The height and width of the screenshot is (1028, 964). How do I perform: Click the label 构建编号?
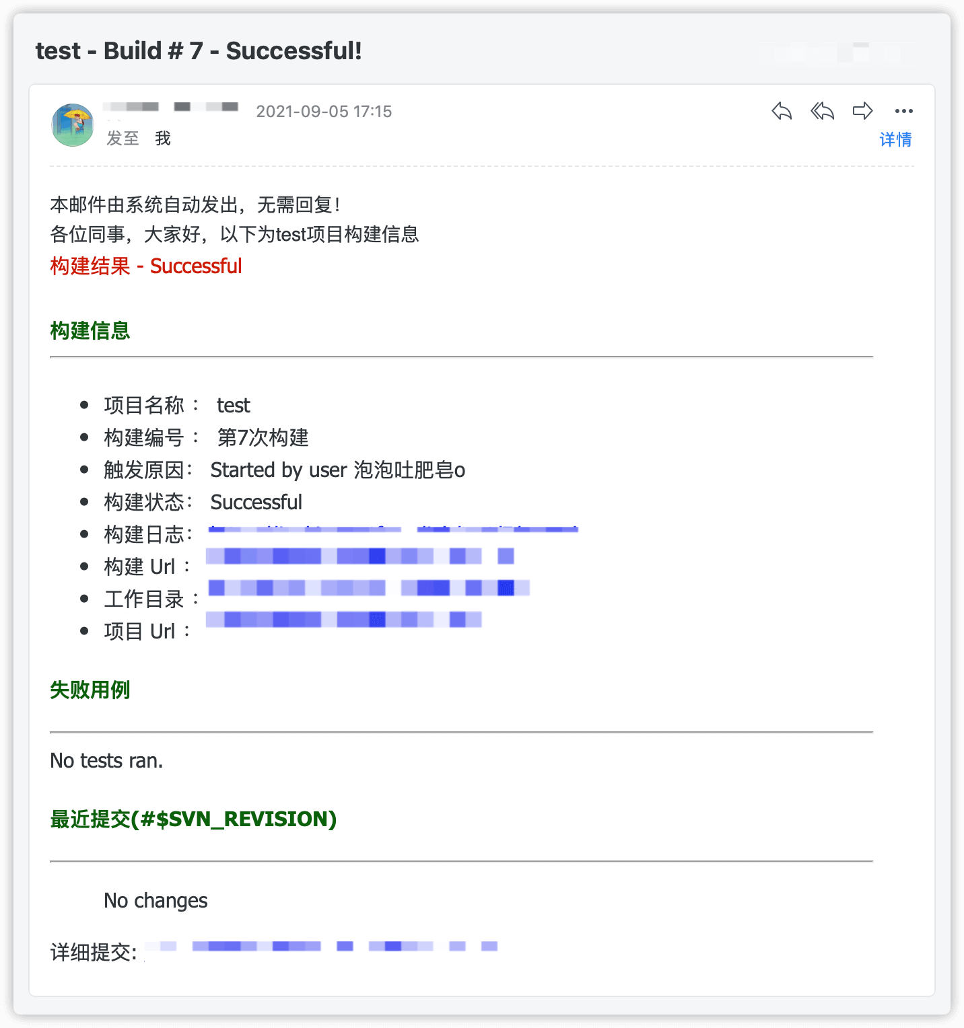click(x=144, y=438)
